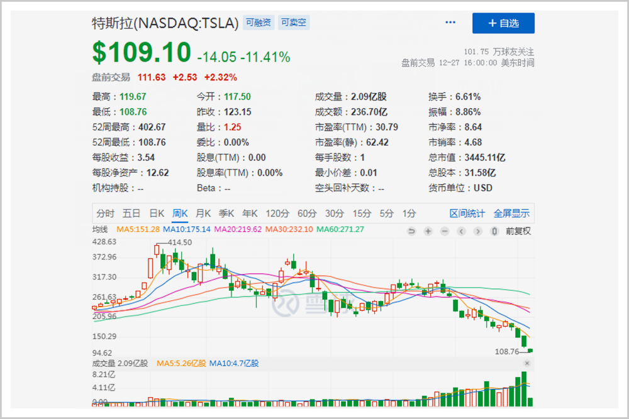629x419 pixels.
Task: Switch to the 5分 chart tab
Action: point(387,214)
